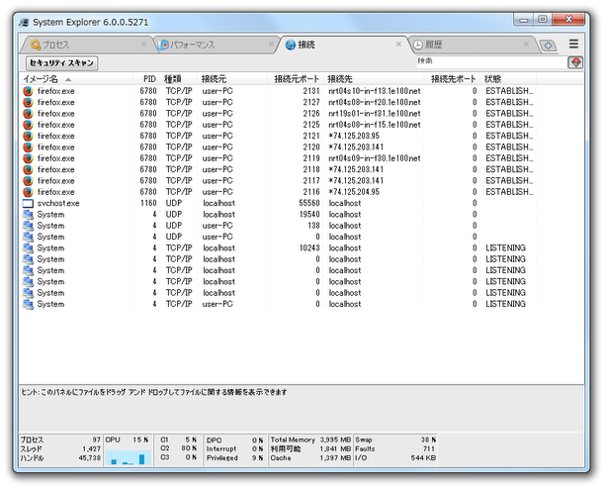
Task: Click monitor icon on パフォーマンス tab
Action: click(163, 45)
